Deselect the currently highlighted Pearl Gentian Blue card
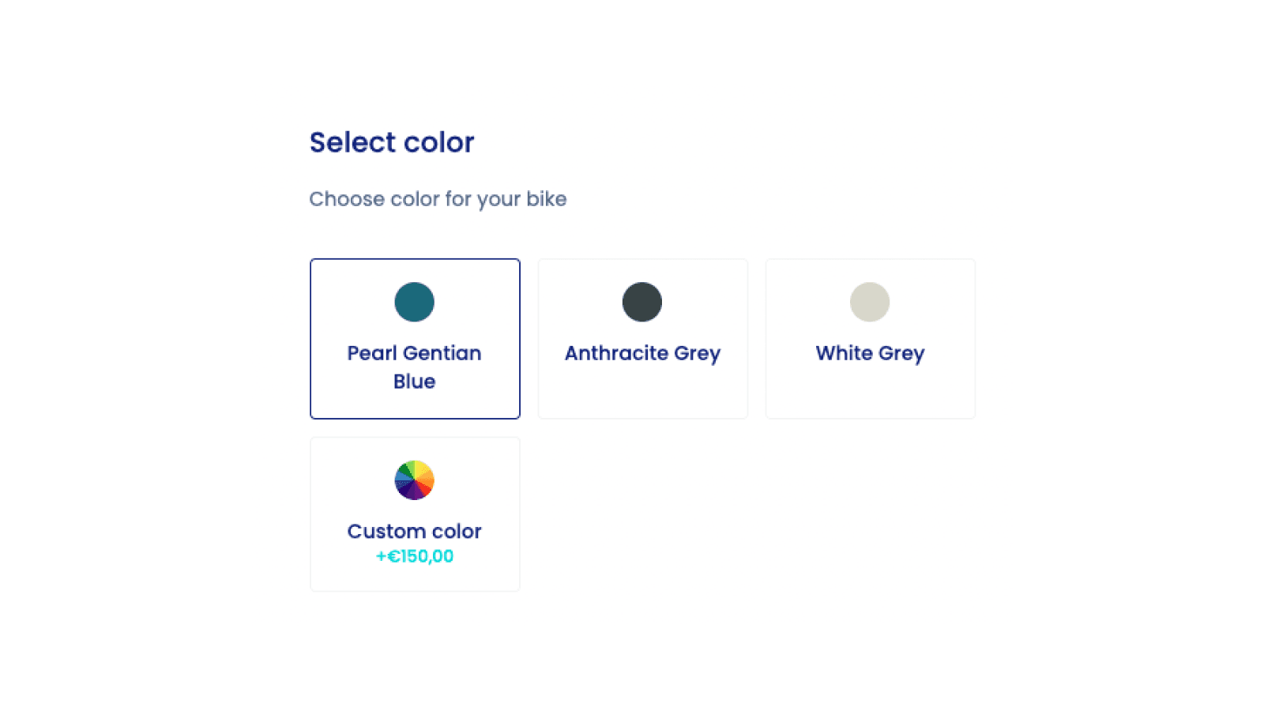 coord(415,339)
